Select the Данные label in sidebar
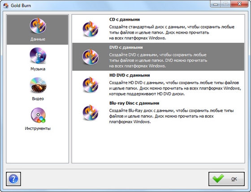Image resolution: width=251 pixels, height=192 pixels. pos(38,39)
